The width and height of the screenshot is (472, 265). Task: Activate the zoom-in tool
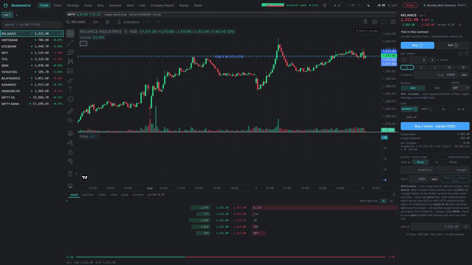point(70,121)
